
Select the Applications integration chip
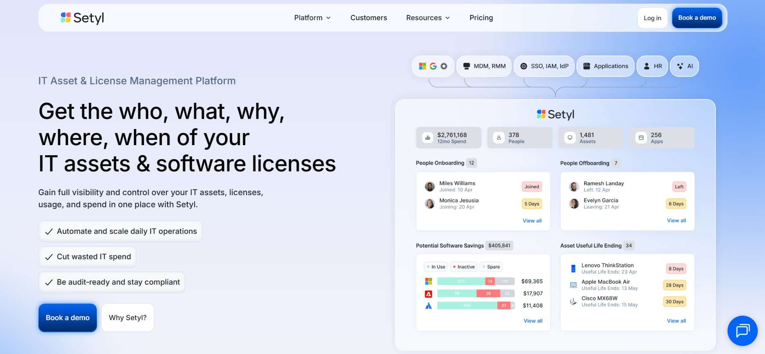pyautogui.click(x=605, y=66)
